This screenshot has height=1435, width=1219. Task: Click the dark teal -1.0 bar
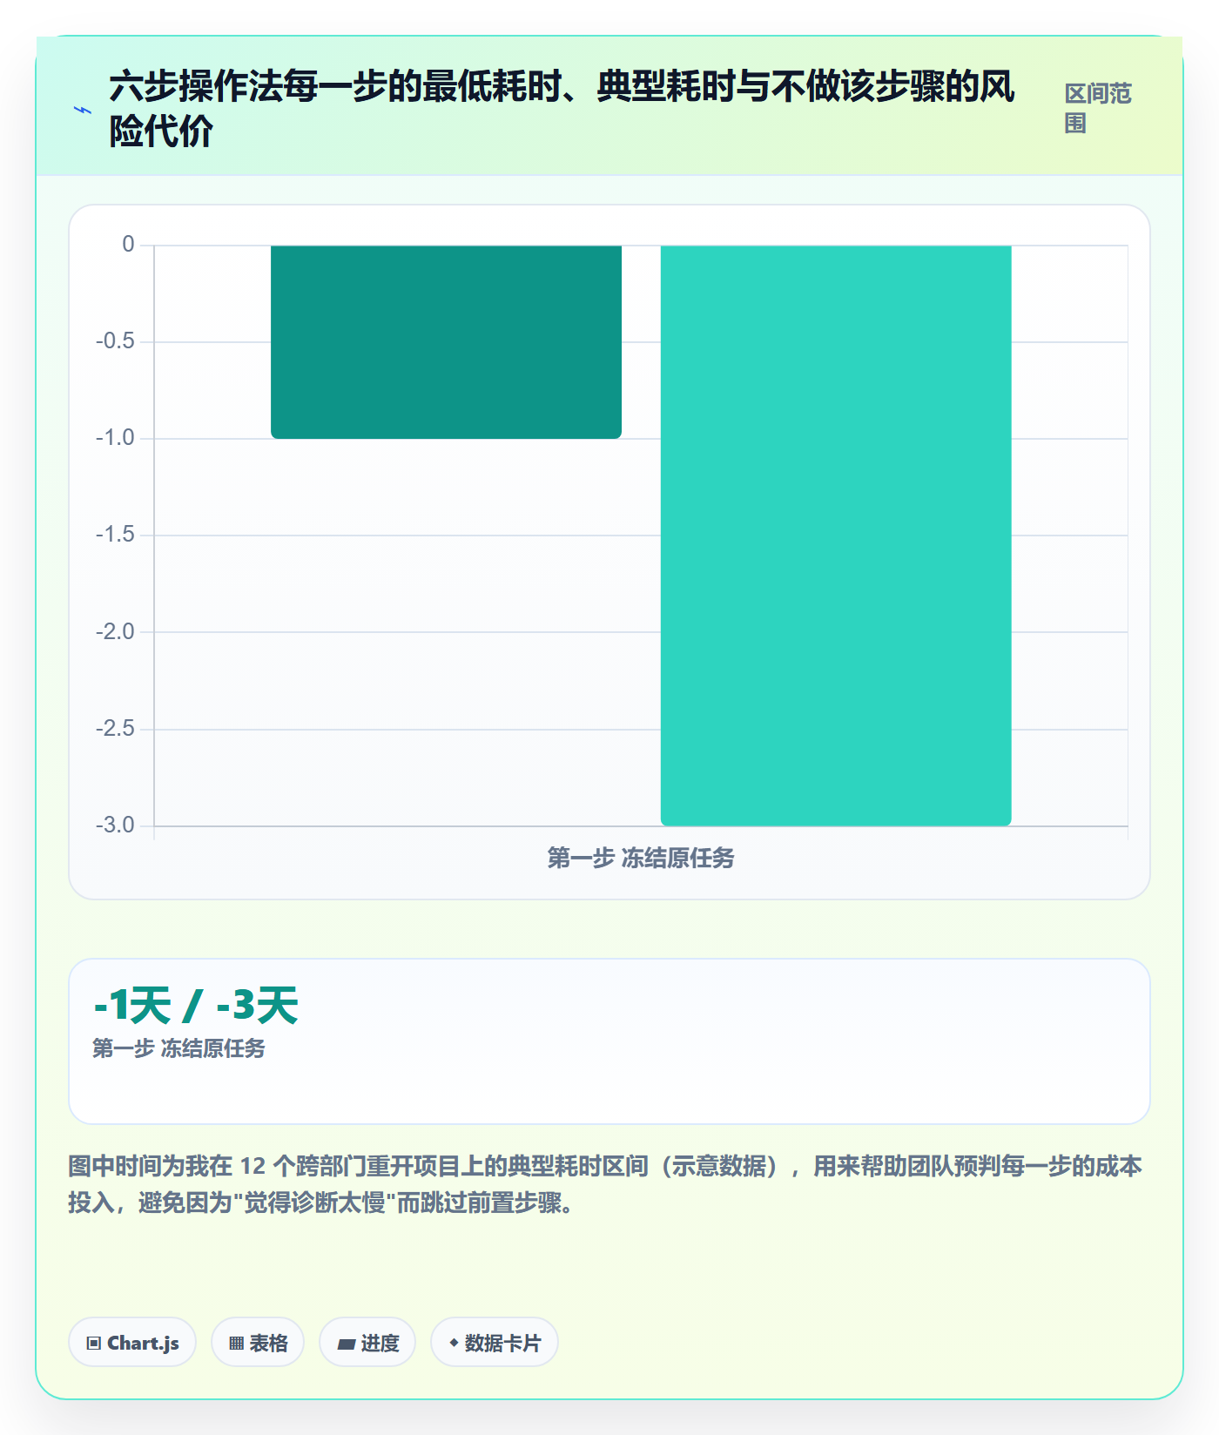point(446,341)
